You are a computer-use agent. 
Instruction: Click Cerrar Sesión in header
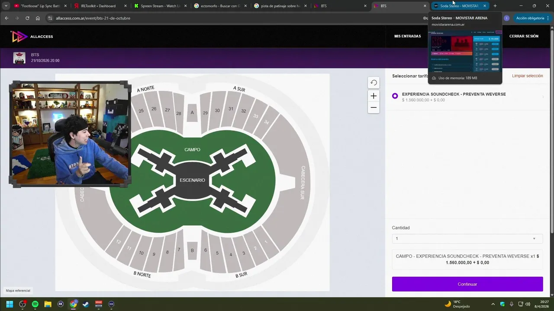(524, 36)
